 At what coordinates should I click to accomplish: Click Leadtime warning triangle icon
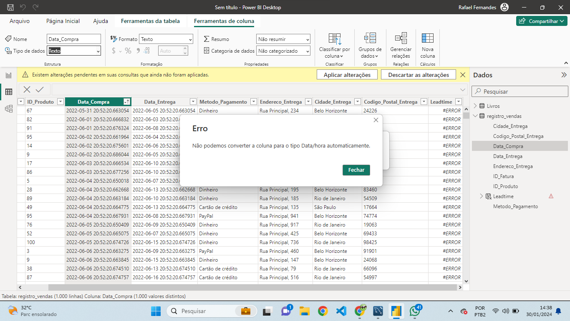point(551,196)
